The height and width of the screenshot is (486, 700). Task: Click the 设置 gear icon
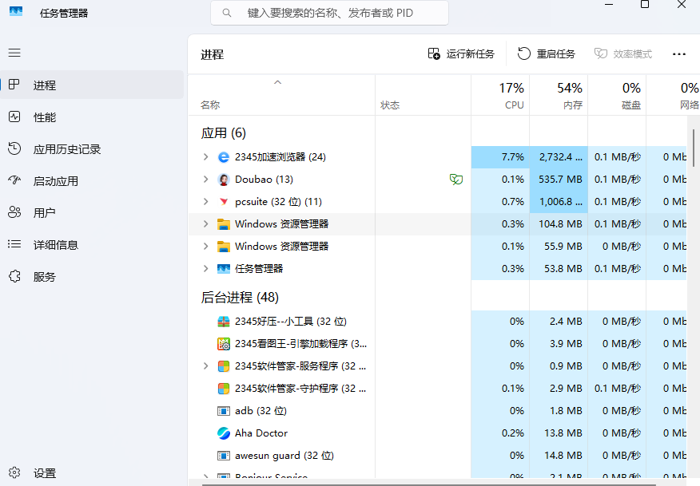coord(14,472)
